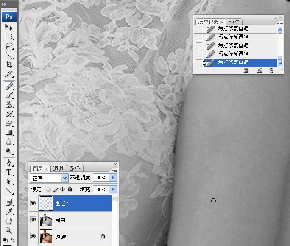Set history brush source on selected state
The width and height of the screenshot is (290, 246).
coord(199,62)
